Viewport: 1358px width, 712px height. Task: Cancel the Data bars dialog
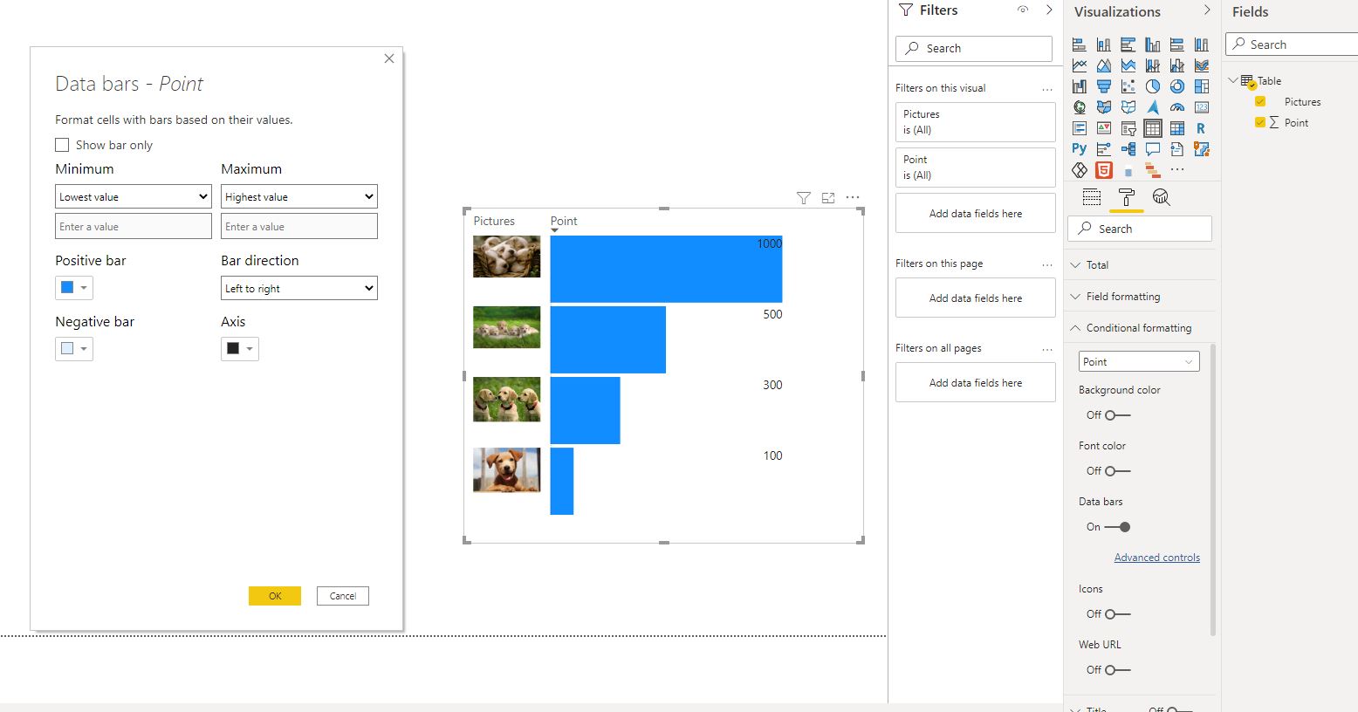(343, 596)
